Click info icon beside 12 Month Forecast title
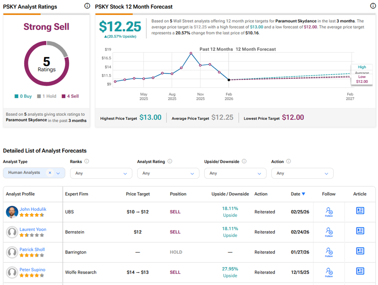Screen dimensions: 378x285 (x=373, y=6)
